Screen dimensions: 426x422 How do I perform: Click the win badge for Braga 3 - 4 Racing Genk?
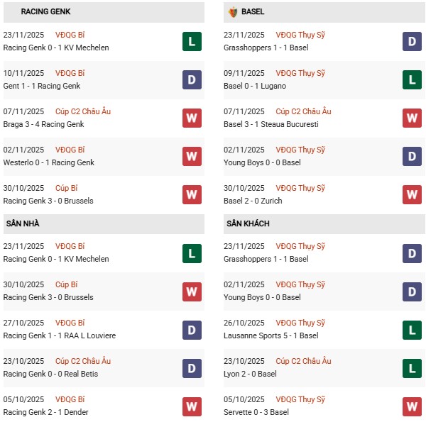pos(192,118)
